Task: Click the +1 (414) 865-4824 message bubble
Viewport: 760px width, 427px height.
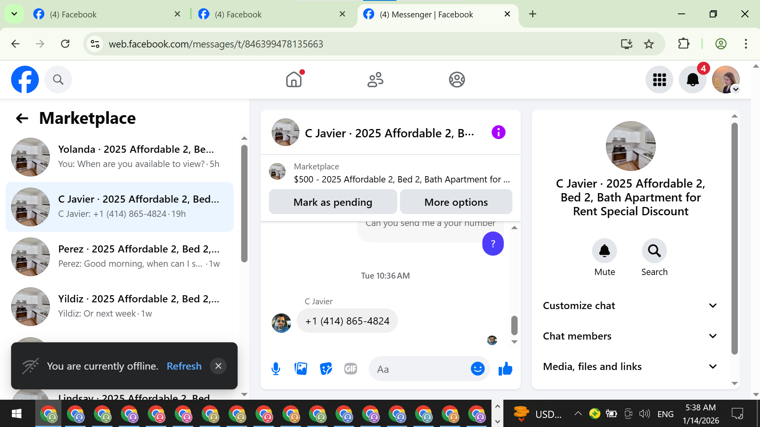Action: pos(347,321)
